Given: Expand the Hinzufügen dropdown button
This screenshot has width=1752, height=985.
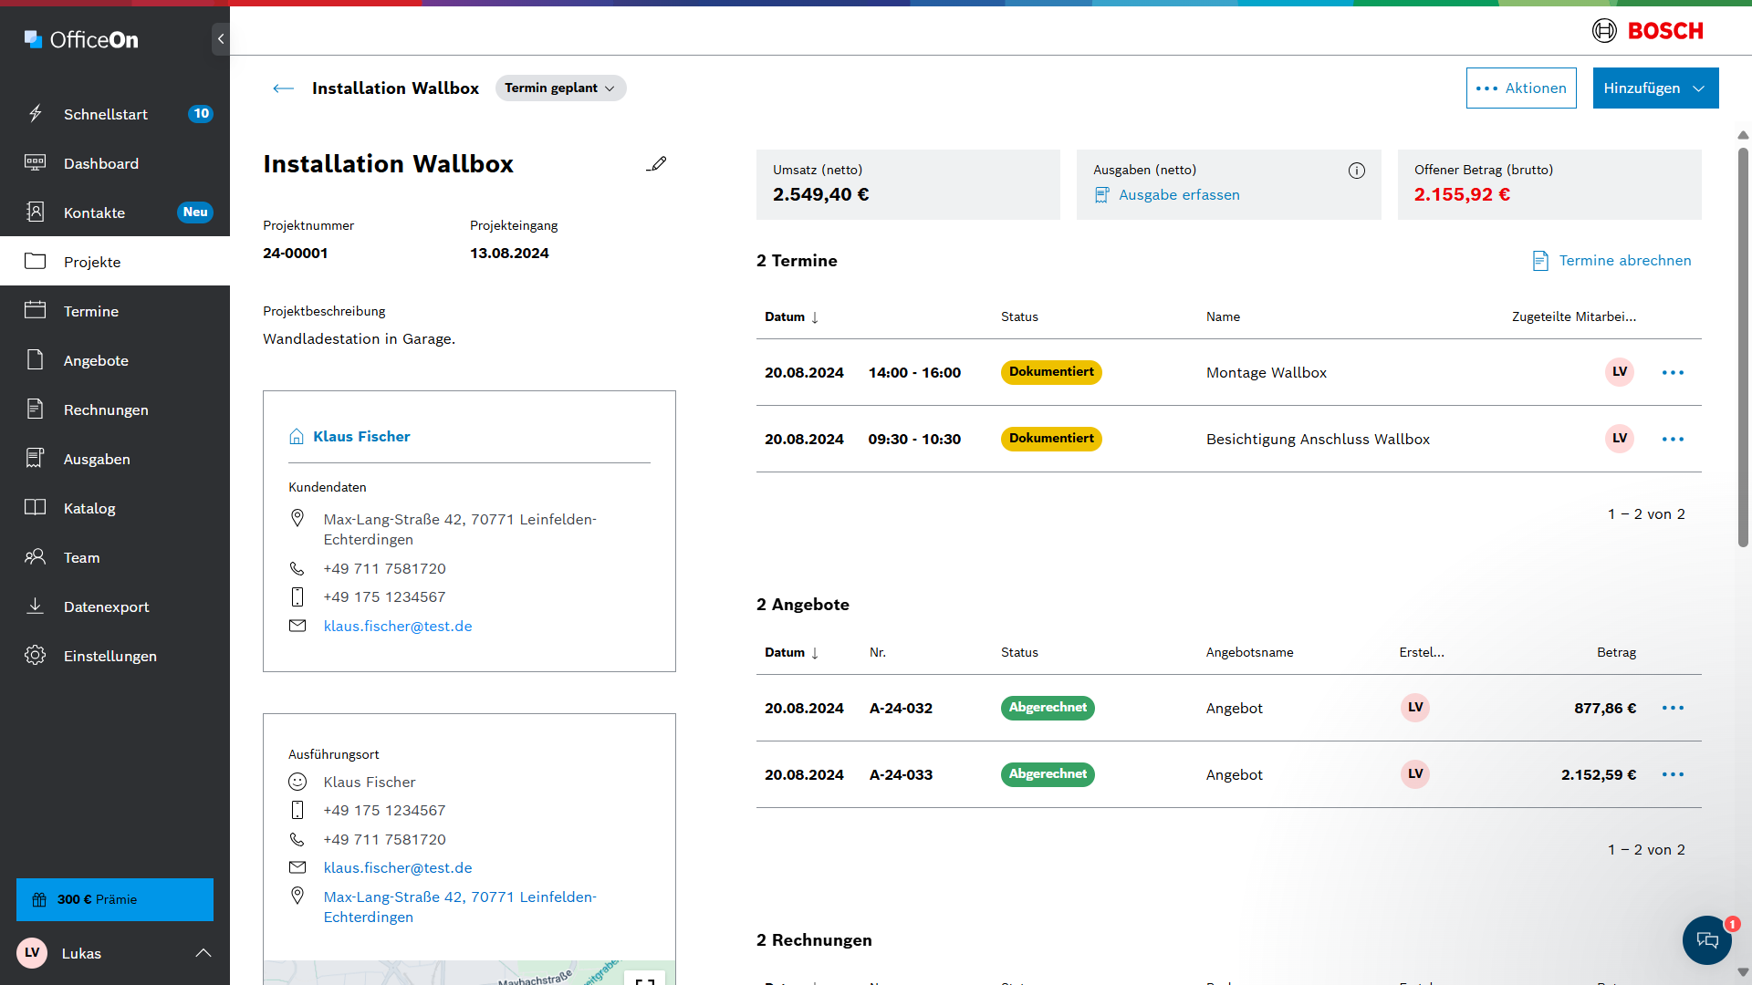Looking at the screenshot, I should point(1655,88).
